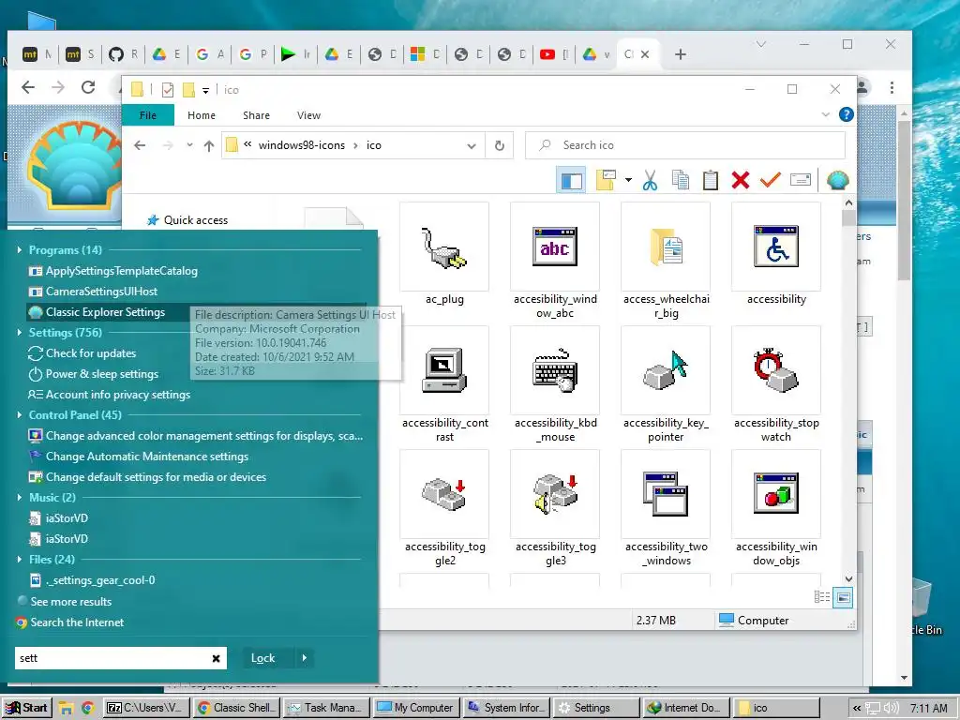The height and width of the screenshot is (720, 960).
Task: Switch to Task Manager taskbar button
Action: pyautogui.click(x=327, y=708)
